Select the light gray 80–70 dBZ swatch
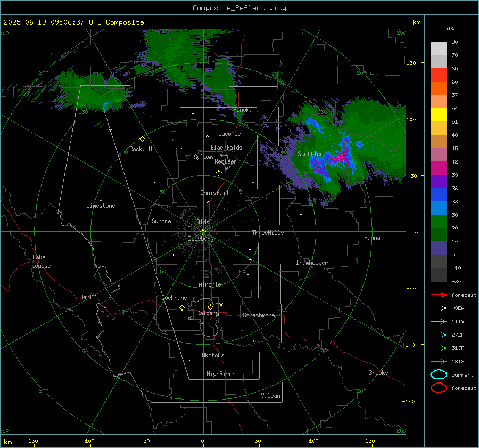The image size is (479, 448). (x=439, y=48)
